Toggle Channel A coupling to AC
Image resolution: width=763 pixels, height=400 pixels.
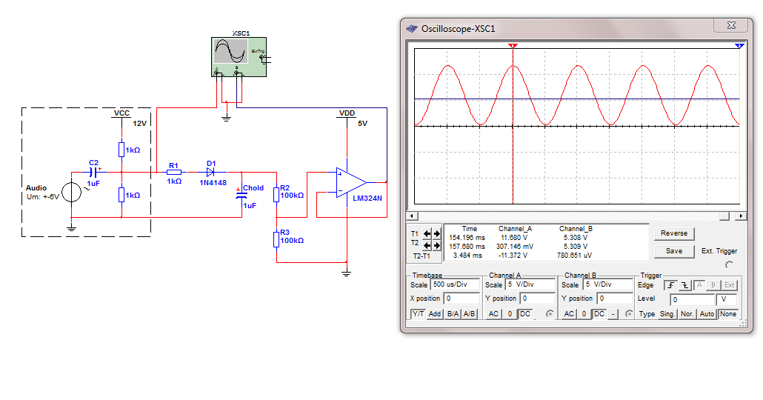point(493,314)
